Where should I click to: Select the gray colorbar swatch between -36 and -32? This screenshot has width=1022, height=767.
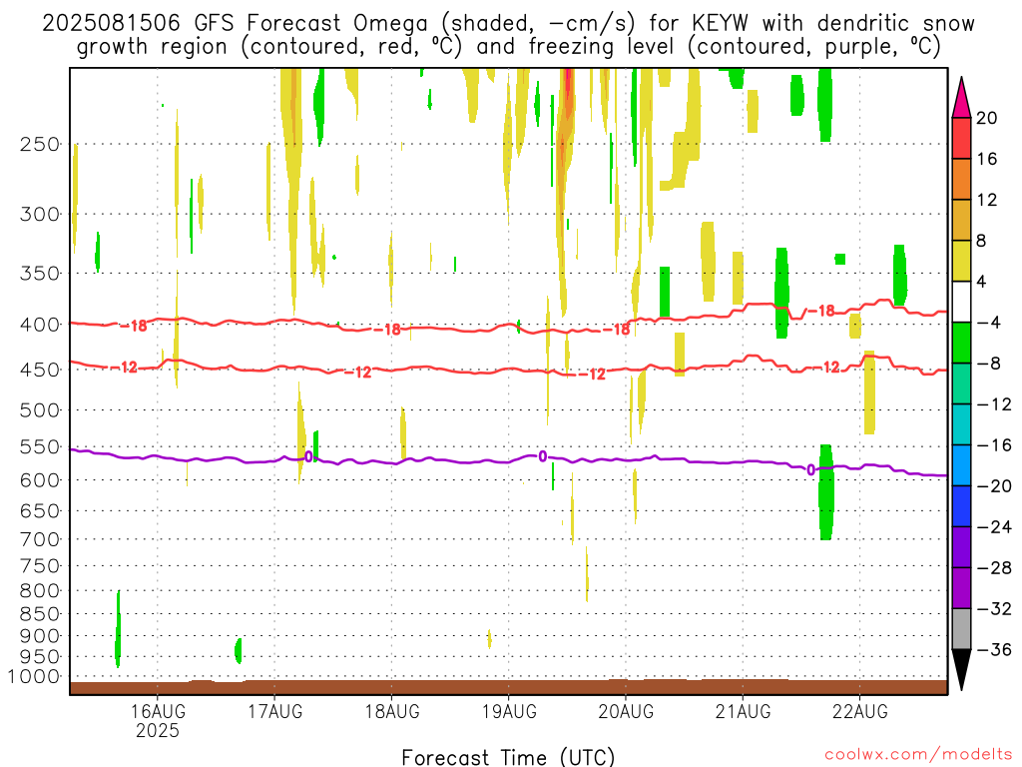[x=961, y=629]
